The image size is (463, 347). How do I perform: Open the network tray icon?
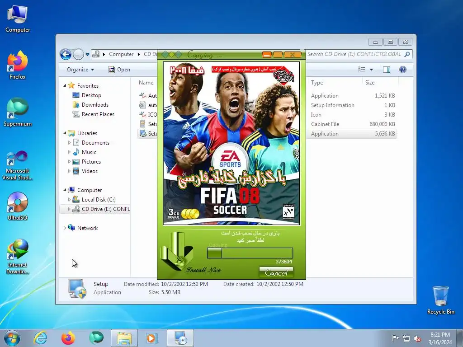coord(406,338)
